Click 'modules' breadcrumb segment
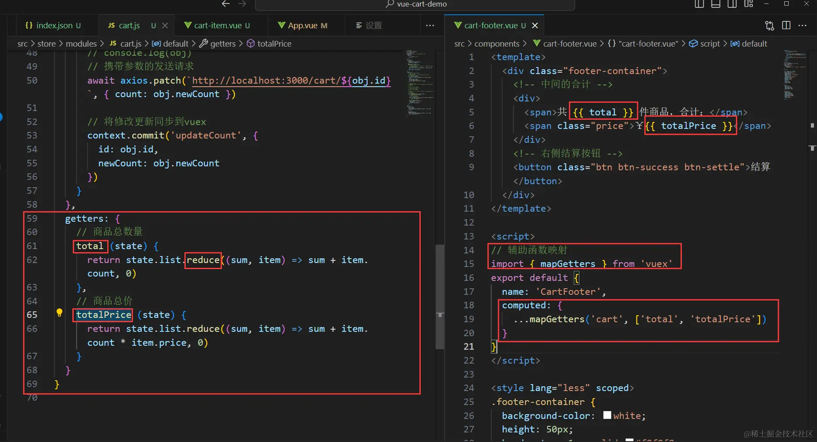 tap(81, 44)
